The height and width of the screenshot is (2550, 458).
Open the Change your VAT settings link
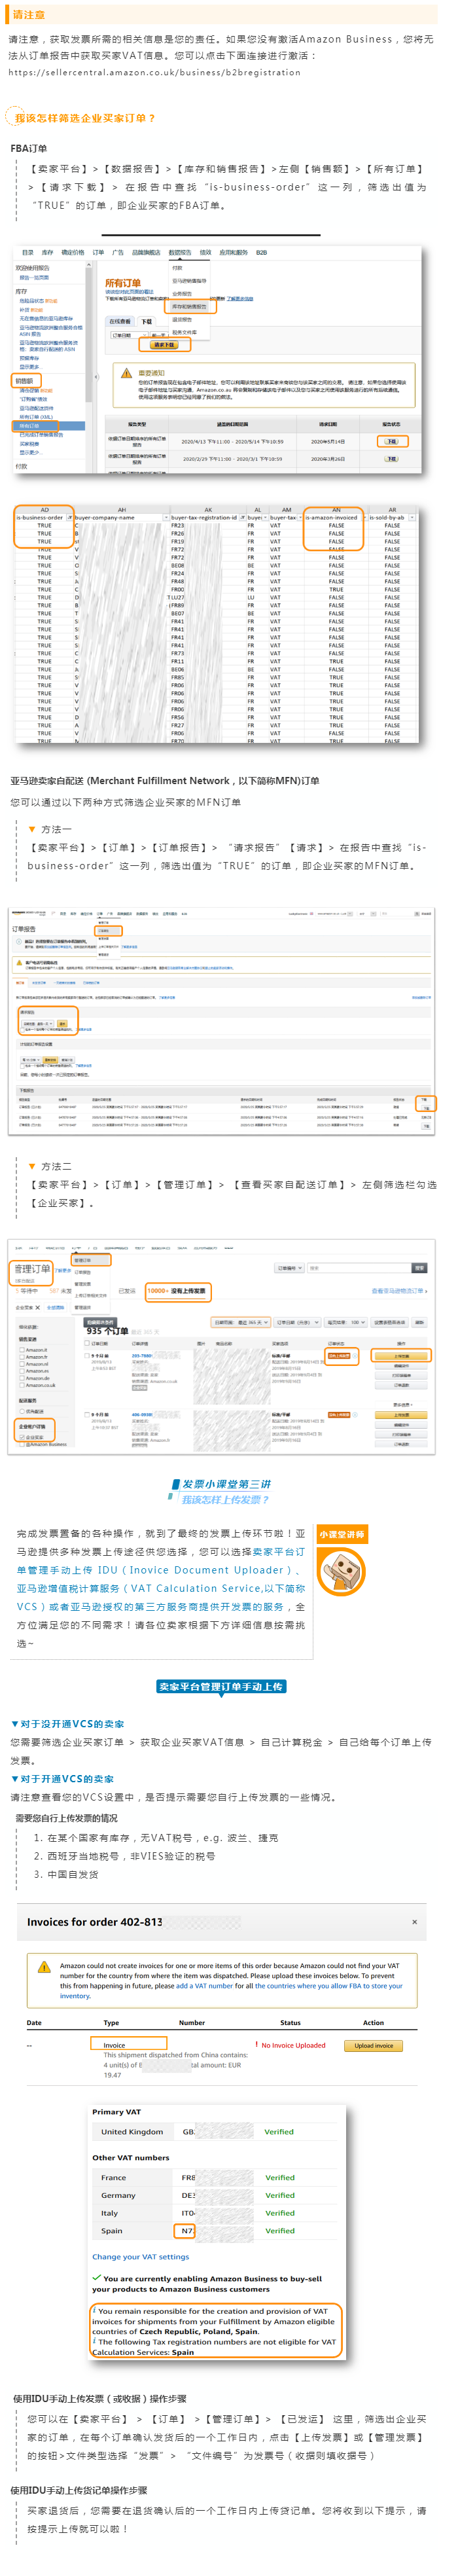pyautogui.click(x=141, y=2256)
